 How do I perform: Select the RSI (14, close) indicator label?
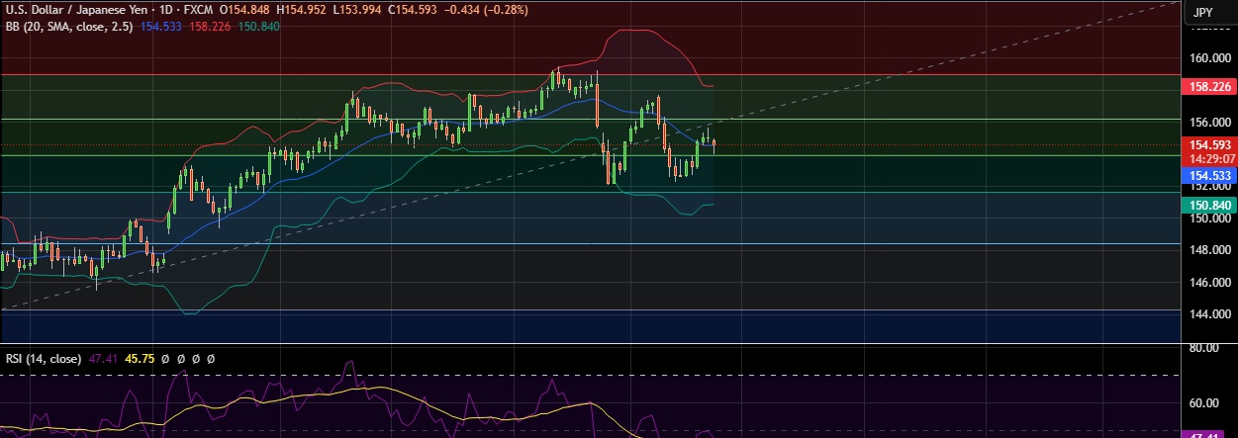coord(42,358)
